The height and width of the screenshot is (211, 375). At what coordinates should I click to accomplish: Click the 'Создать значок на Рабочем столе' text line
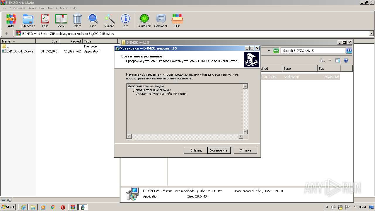pyautogui.click(x=161, y=94)
